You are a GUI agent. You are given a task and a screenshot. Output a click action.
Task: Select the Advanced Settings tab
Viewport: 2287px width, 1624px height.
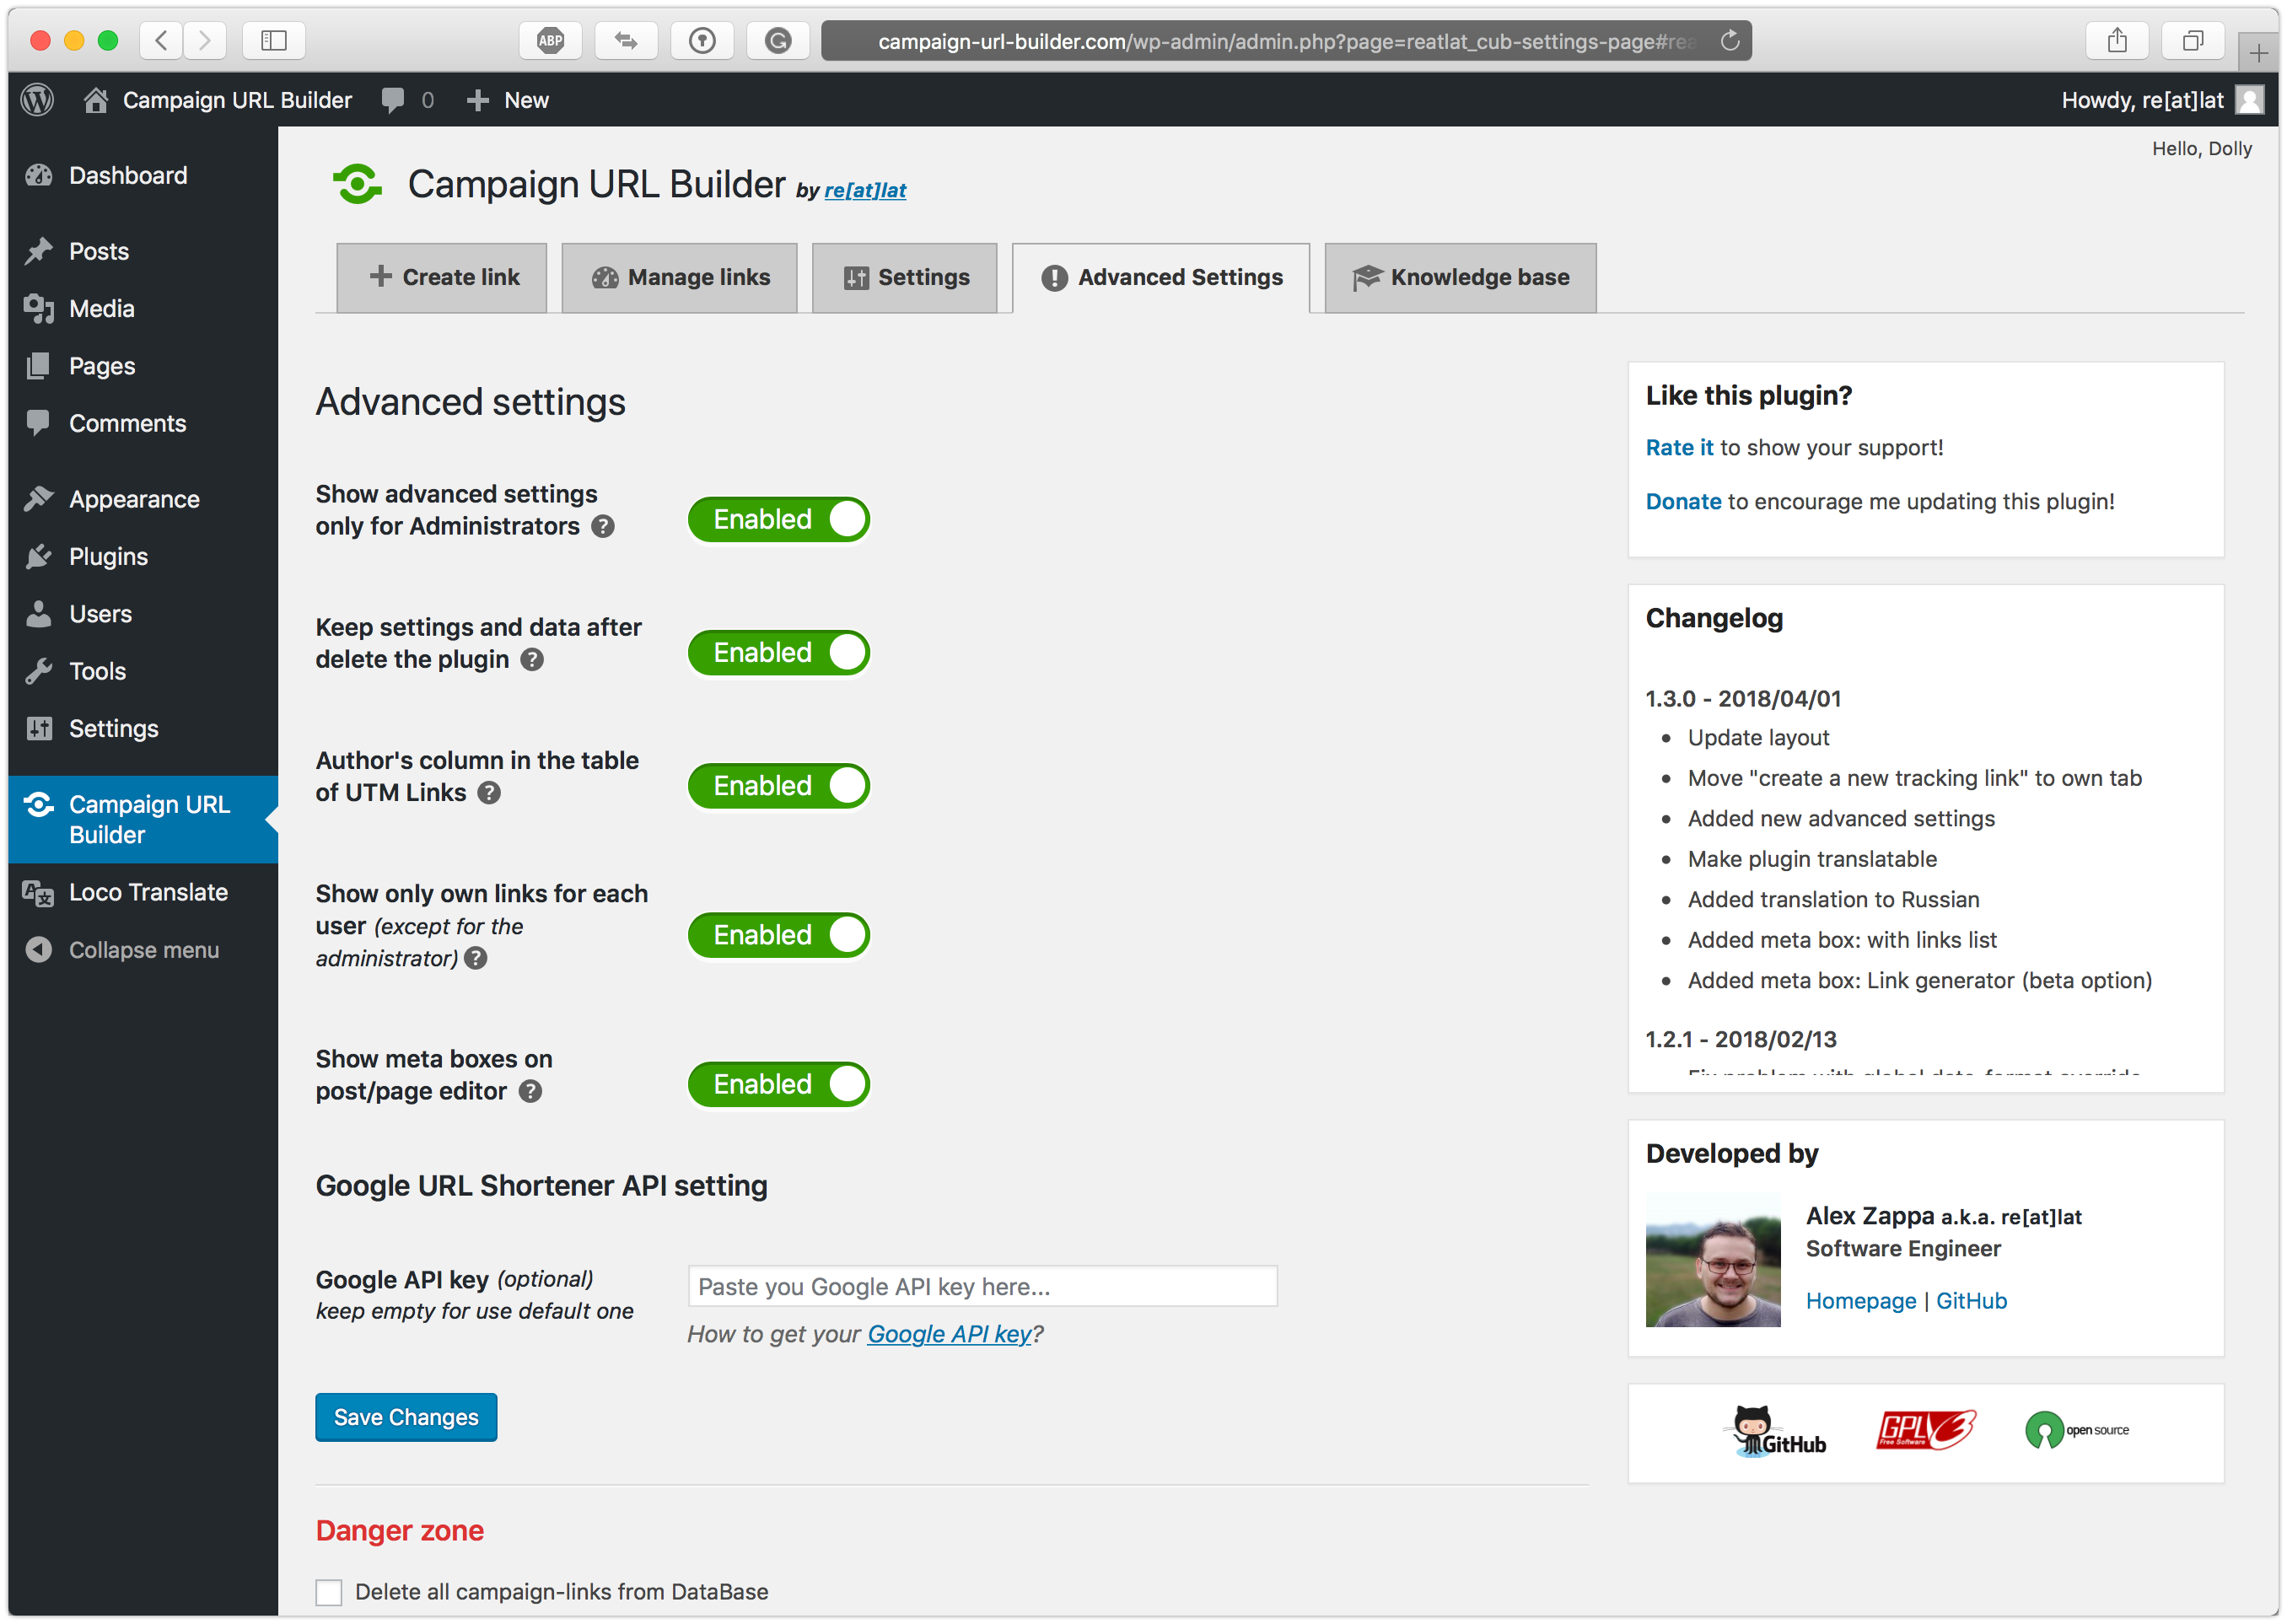pyautogui.click(x=1162, y=278)
